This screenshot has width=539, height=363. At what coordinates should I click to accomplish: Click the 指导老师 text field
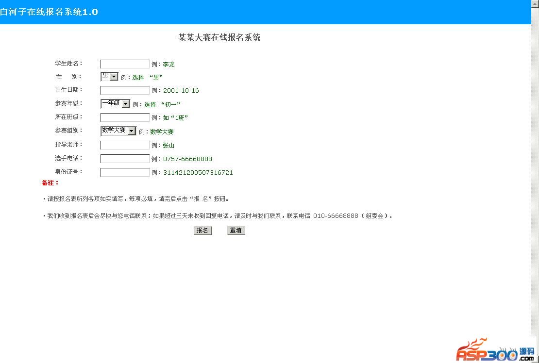(125, 145)
